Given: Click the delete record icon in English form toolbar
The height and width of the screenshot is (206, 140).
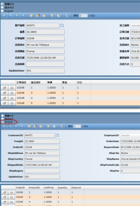Looking at the screenshot, I should pyautogui.click(x=41, y=126).
